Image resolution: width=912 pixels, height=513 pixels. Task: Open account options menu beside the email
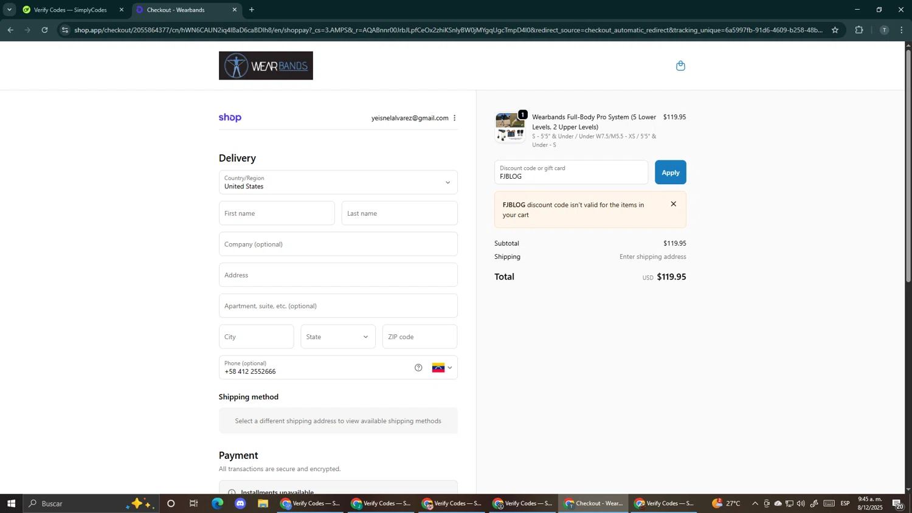pyautogui.click(x=454, y=118)
